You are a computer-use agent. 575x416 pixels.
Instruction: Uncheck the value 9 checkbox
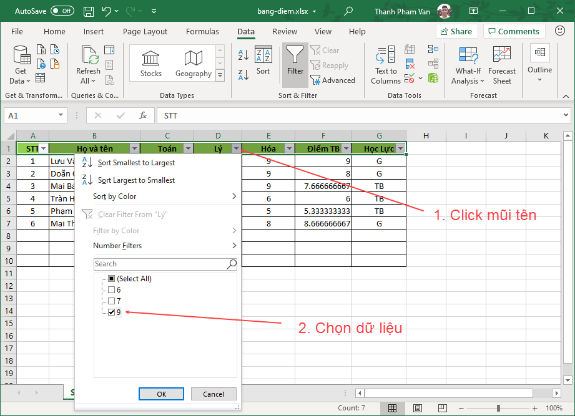(112, 312)
